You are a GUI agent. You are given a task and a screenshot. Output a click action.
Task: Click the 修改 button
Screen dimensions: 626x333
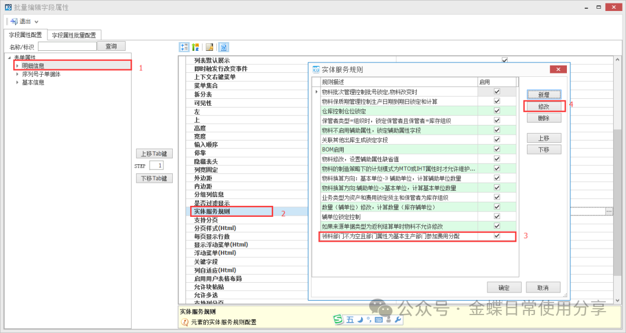pyautogui.click(x=544, y=106)
